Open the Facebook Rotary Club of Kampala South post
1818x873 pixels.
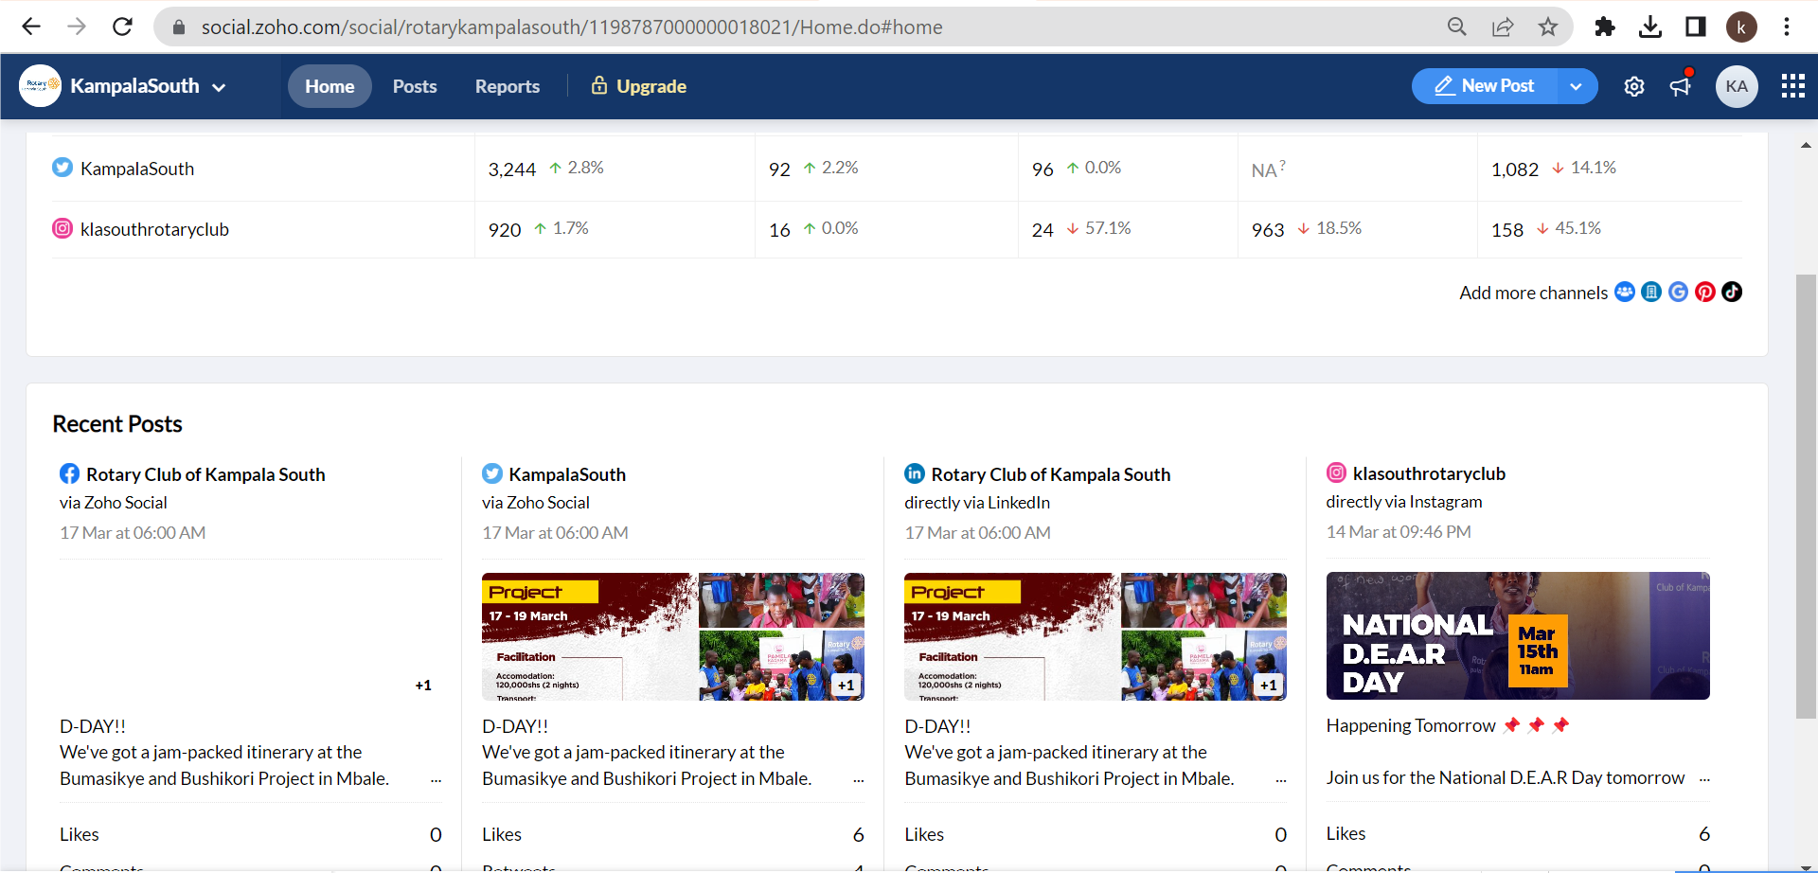coord(205,474)
